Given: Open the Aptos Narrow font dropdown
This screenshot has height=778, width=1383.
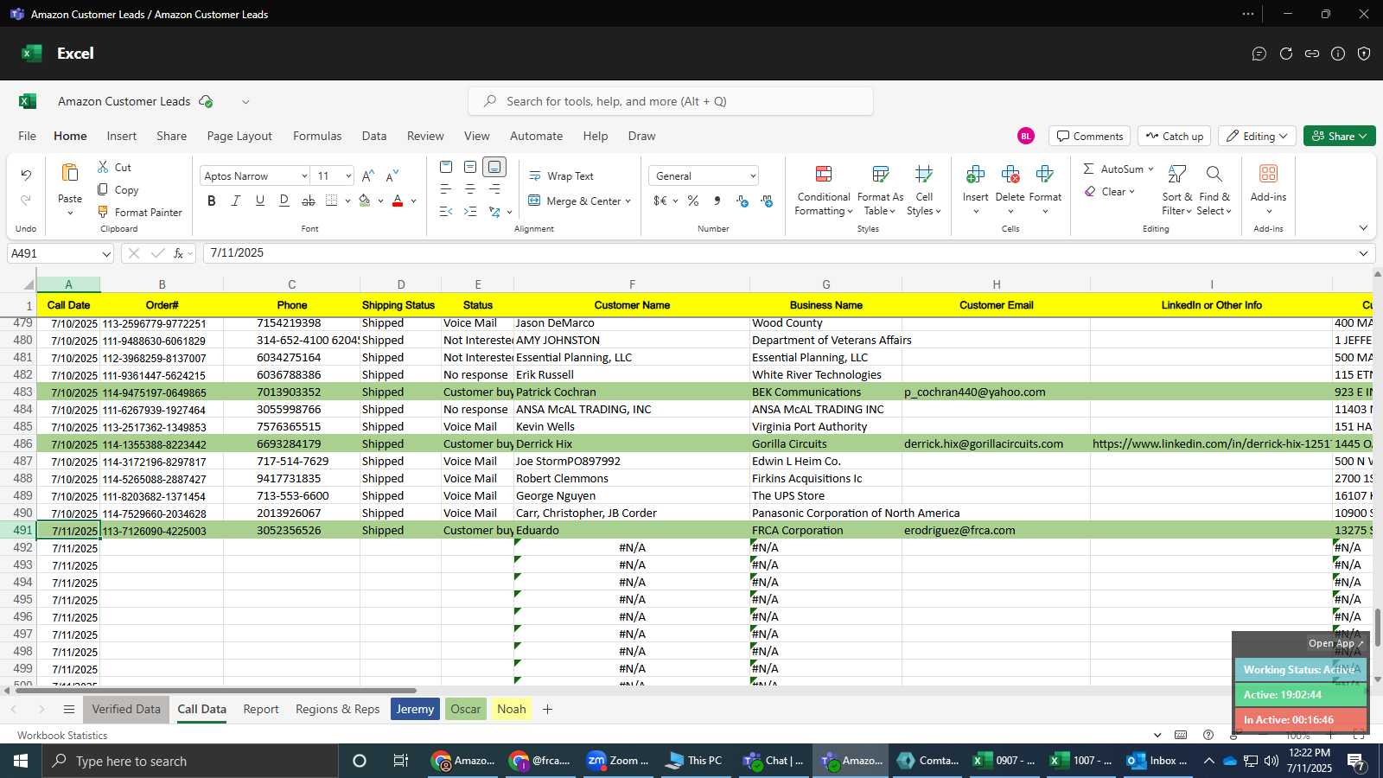Looking at the screenshot, I should click(x=304, y=176).
